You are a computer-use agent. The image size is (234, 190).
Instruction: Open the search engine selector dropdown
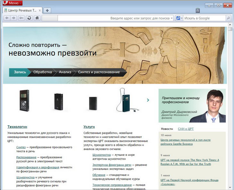180,18
